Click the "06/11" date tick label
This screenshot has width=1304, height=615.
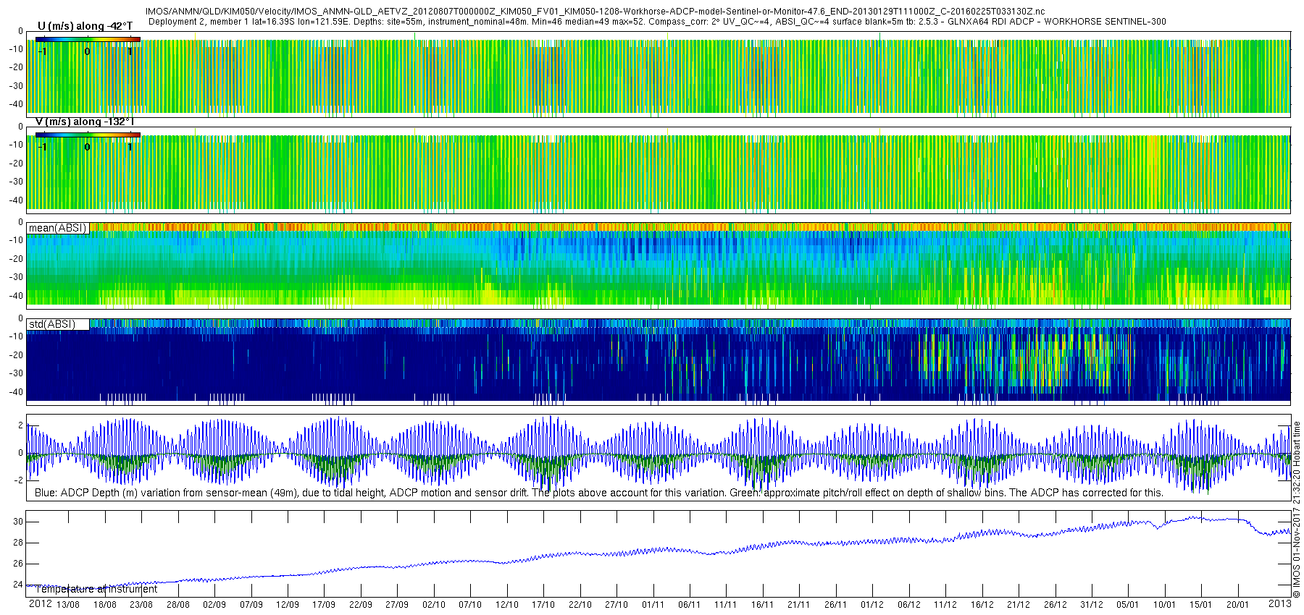[x=690, y=605]
